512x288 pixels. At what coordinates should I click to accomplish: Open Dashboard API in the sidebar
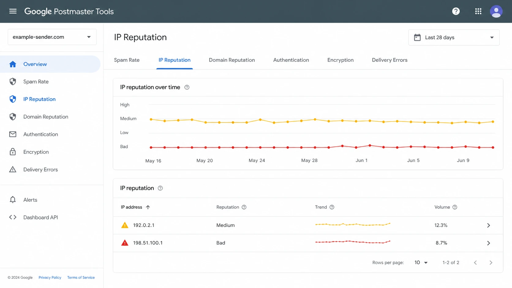pos(50,217)
